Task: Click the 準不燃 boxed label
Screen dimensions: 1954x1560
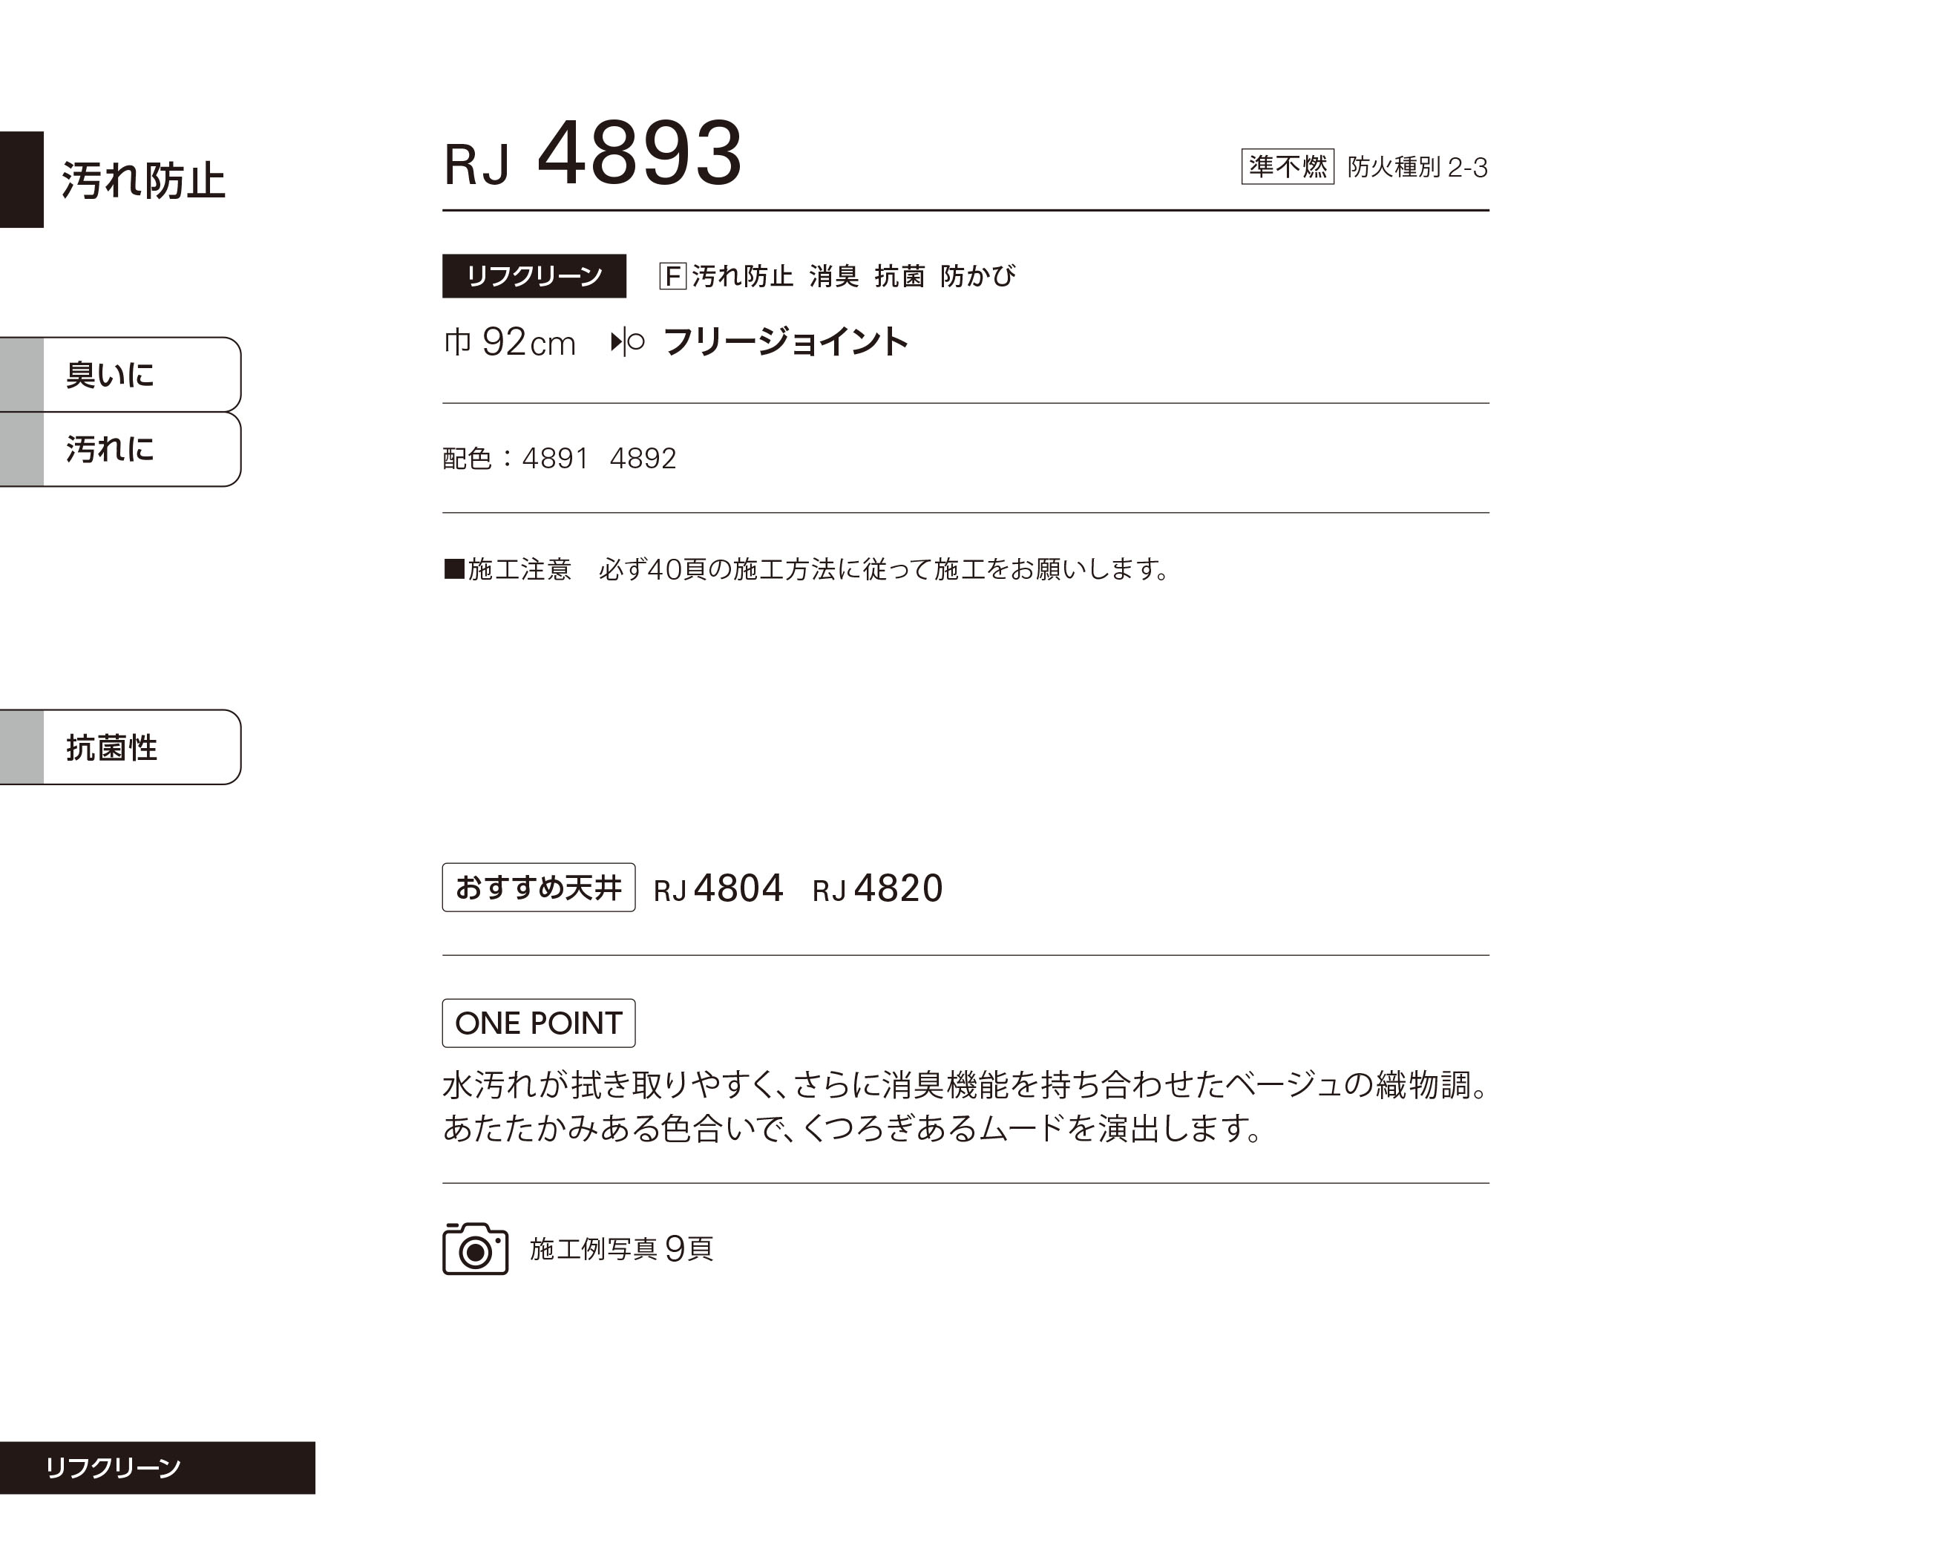Action: (x=1287, y=167)
